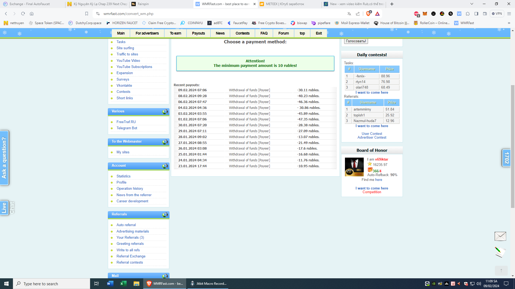Screen dimensions: 515x289
Task: Show hidden bookmarks overflow chevron
Action: [509, 23]
